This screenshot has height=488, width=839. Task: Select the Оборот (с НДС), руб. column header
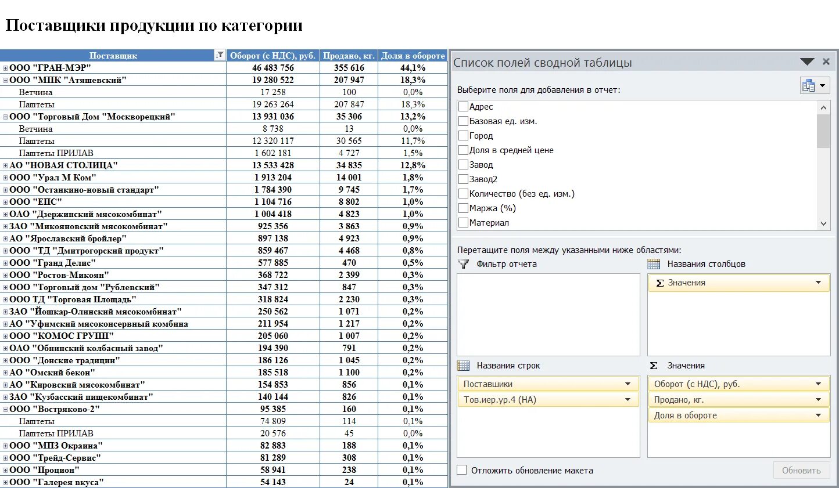273,56
